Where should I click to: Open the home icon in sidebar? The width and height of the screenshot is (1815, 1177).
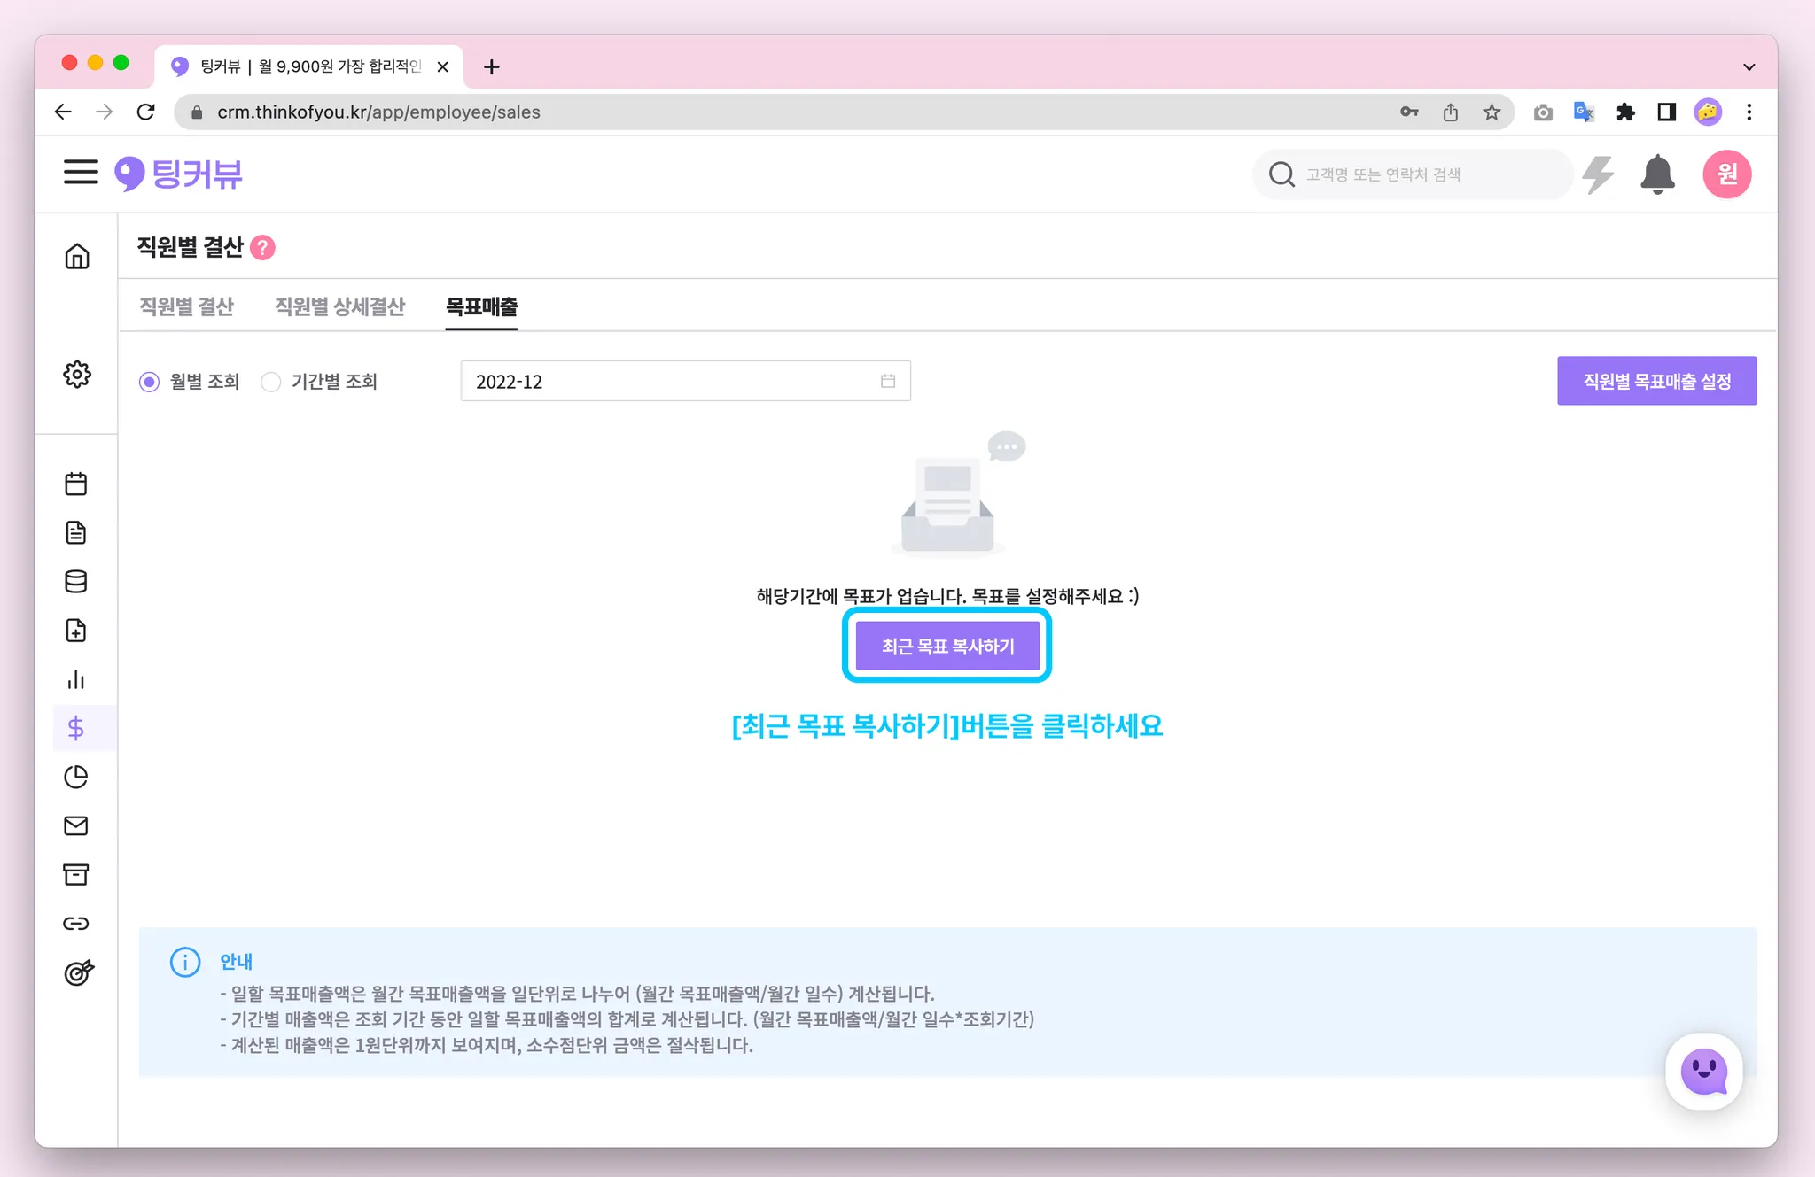(77, 257)
